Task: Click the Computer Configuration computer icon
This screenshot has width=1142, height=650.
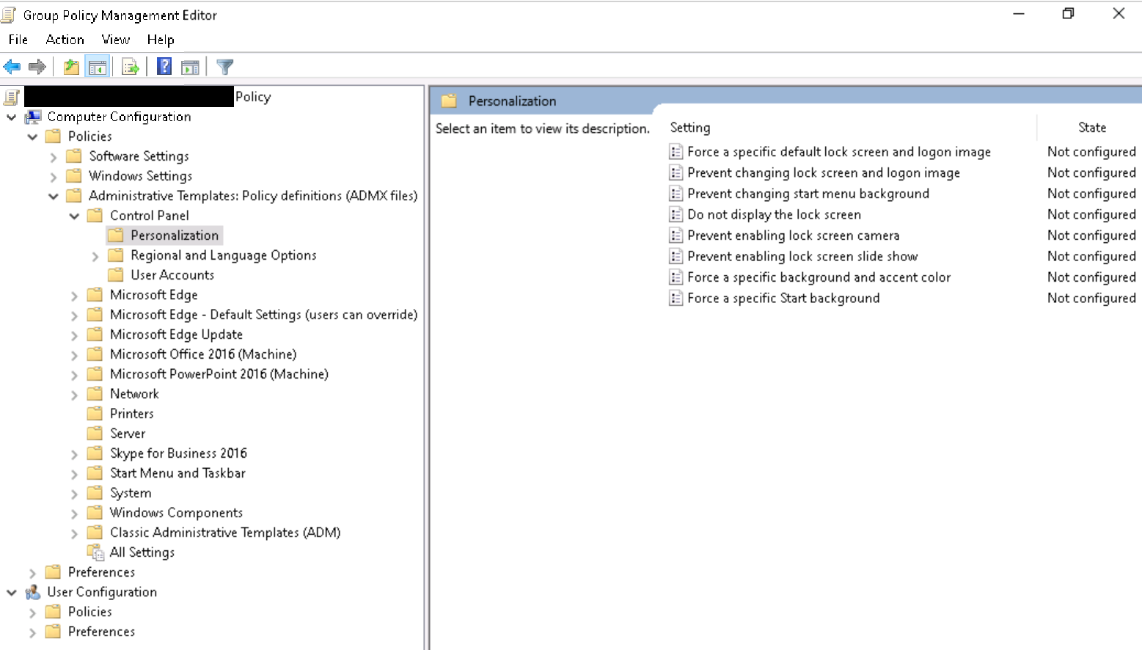Action: point(33,117)
